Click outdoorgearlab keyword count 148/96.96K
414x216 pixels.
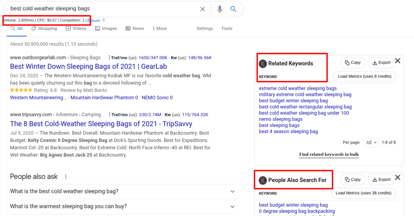tap(200, 58)
